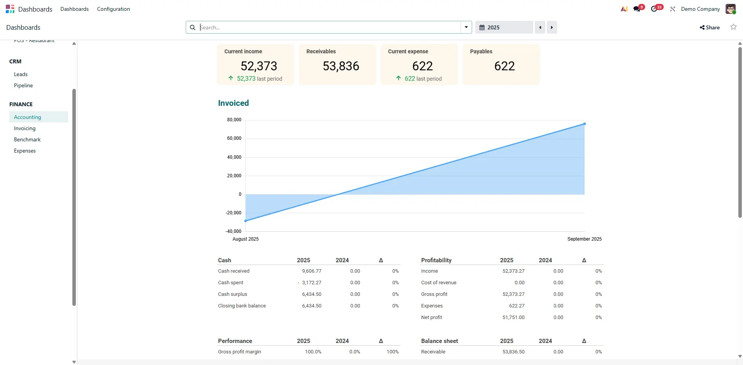Open the user avatar menu
This screenshot has height=365, width=743.
[x=730, y=9]
